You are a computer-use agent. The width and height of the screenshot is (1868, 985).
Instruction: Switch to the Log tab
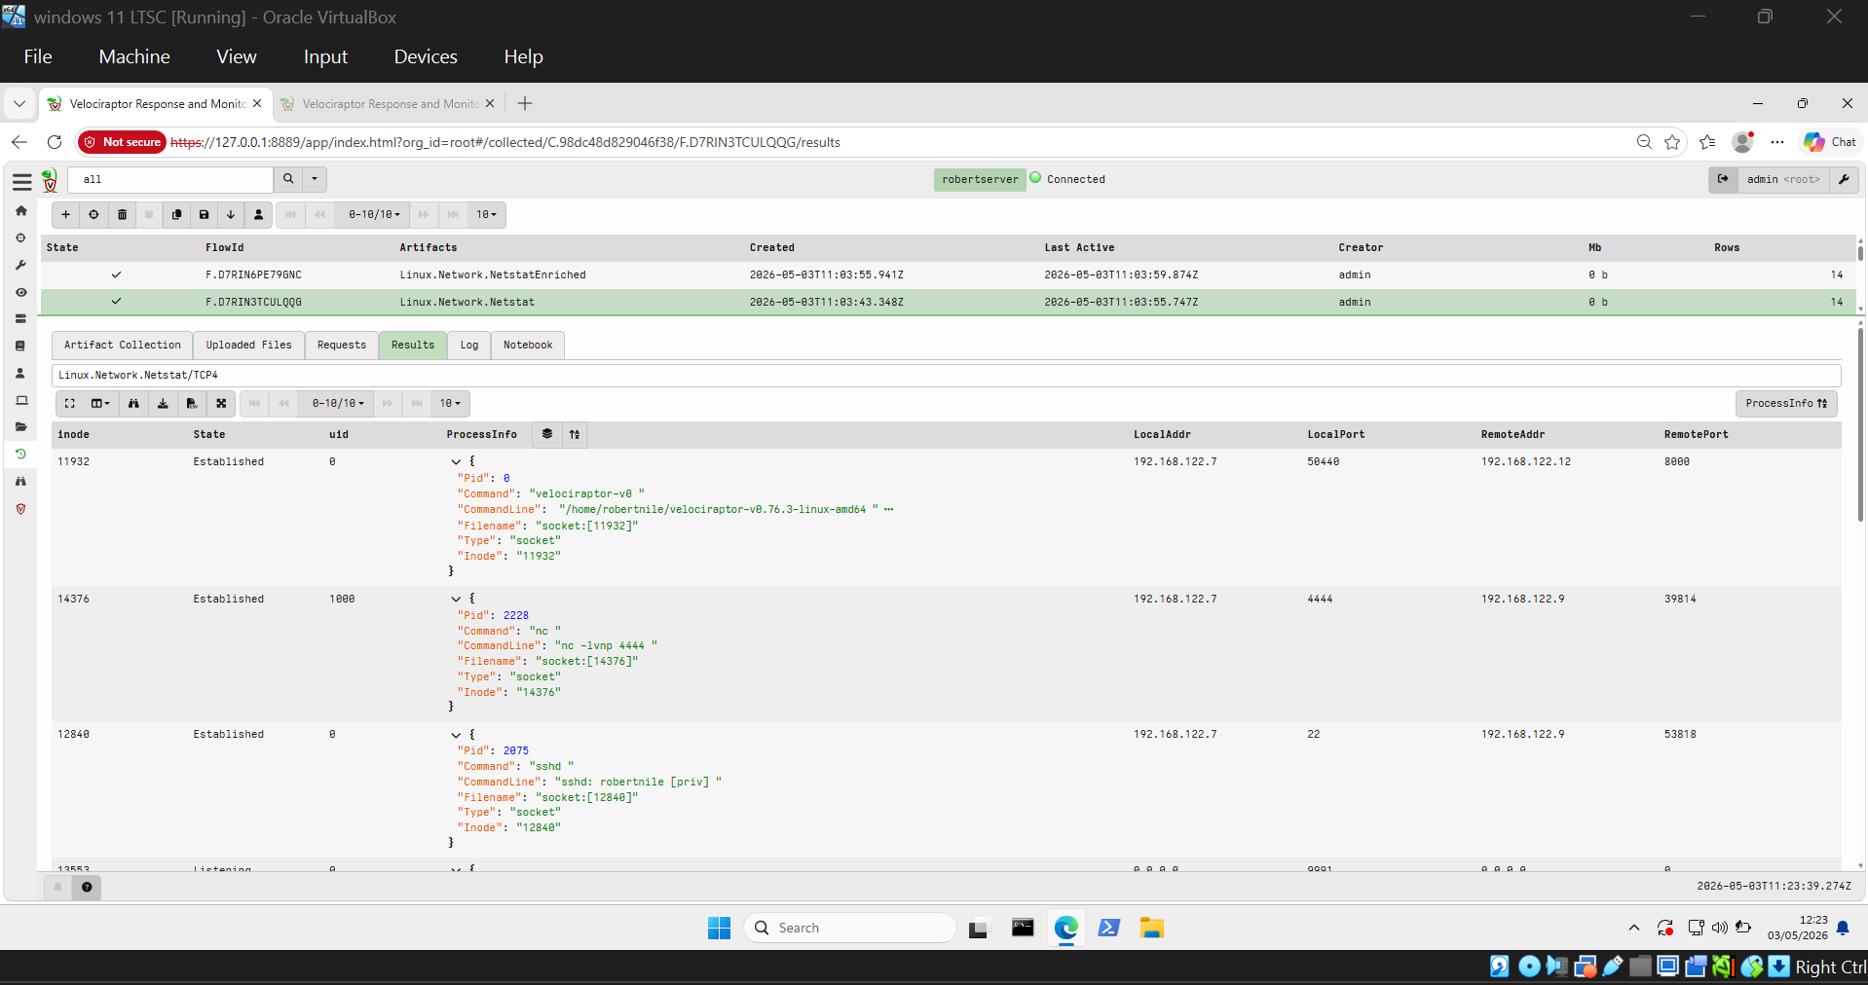tap(469, 345)
